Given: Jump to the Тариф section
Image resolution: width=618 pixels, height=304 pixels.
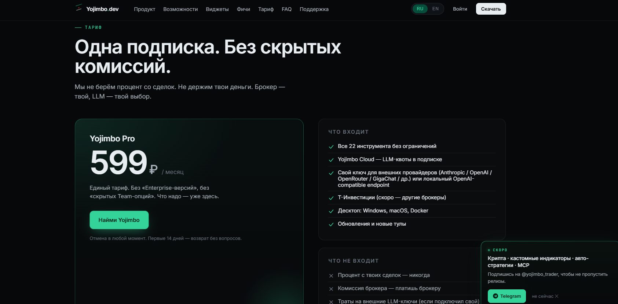Looking at the screenshot, I should coord(266,9).
